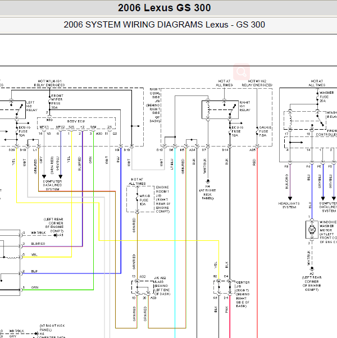Click 'COMPUTER DATA LINES SYSTEM' below Body ECU

[x=52, y=185]
